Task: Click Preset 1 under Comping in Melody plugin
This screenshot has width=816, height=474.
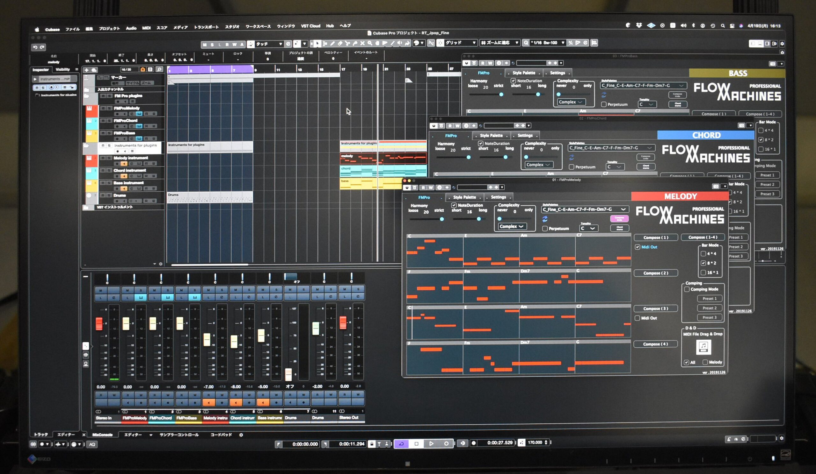Action: click(x=710, y=298)
